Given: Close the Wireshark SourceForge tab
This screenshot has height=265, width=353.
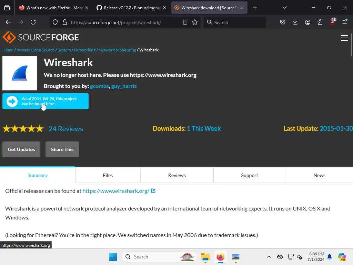Looking at the screenshot, I should pos(242,8).
